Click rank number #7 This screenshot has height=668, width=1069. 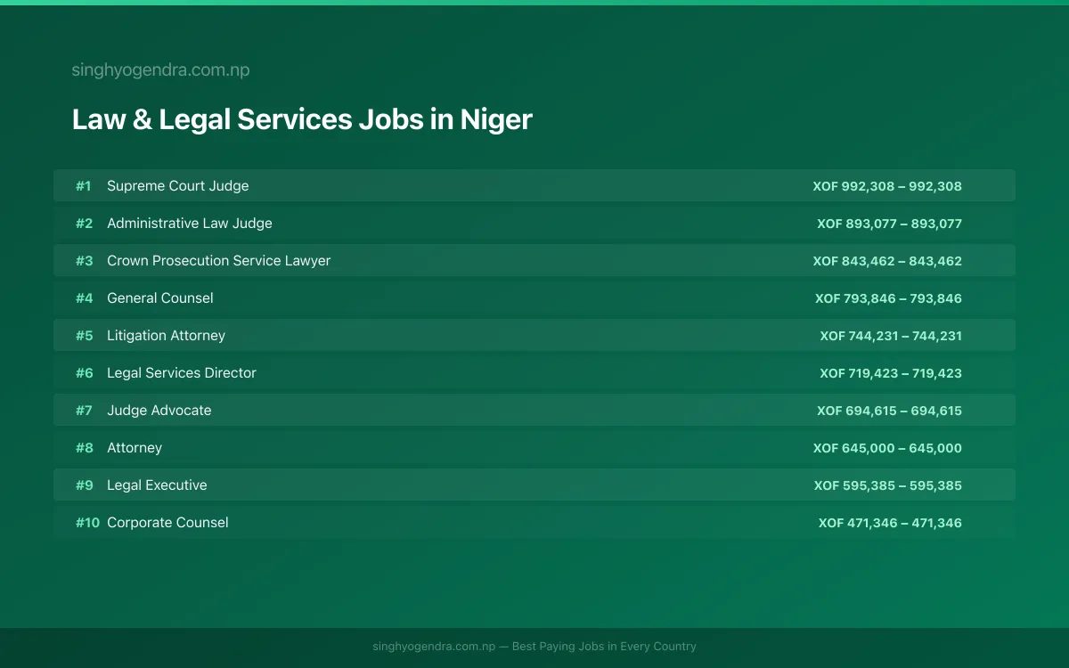(84, 411)
